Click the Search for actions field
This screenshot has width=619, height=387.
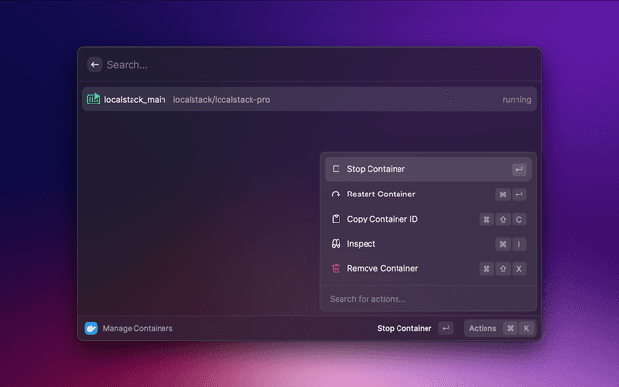click(426, 299)
